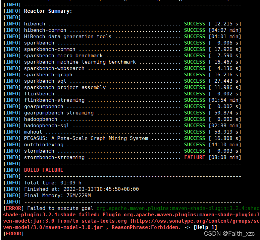
Task: Click 'Finished at: 2022-03-13T10:45:50+08:00' line
Action: [82, 189]
